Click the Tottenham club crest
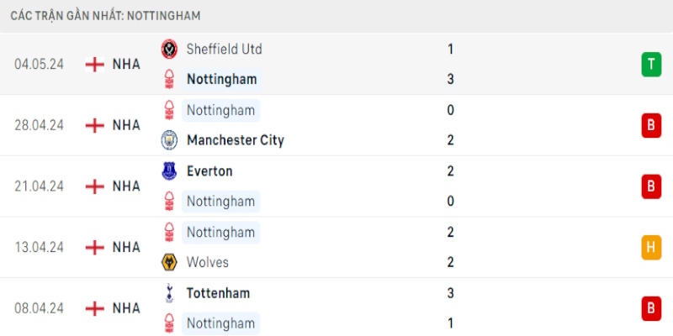673x336 pixels. click(169, 293)
